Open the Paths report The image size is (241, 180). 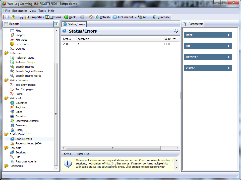pyautogui.click(x=19, y=94)
